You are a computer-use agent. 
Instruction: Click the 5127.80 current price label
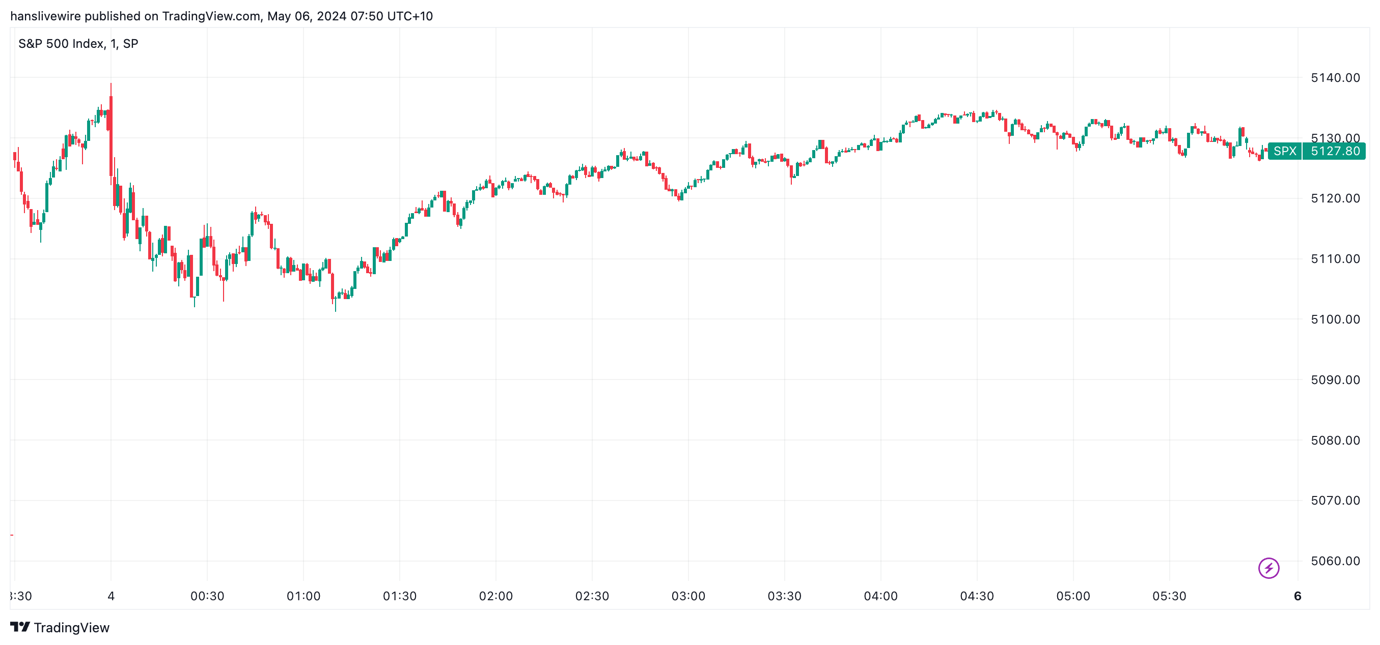click(x=1335, y=151)
